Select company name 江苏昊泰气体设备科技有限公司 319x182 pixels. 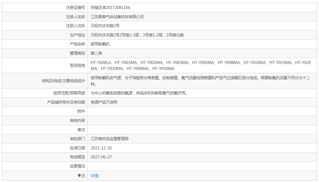117,17
